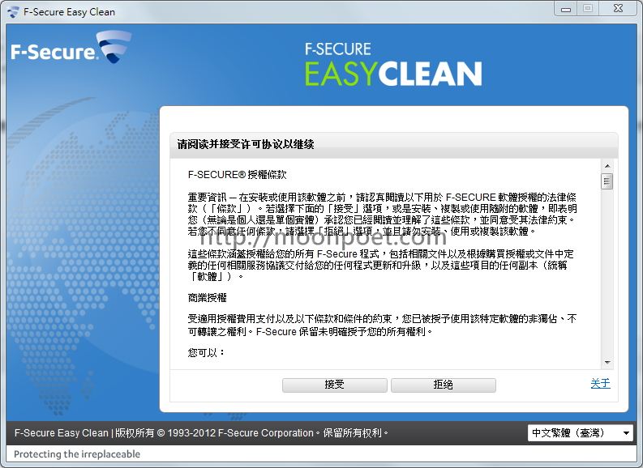643x468 pixels.
Task: Click the license scrollbar down arrow
Action: click(607, 363)
